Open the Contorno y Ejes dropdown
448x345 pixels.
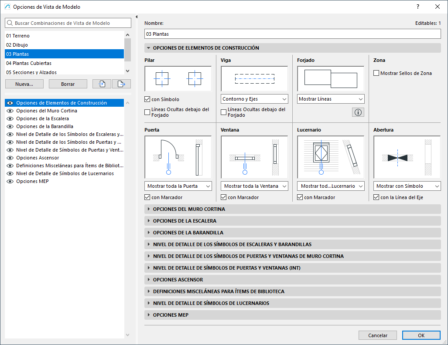click(254, 99)
